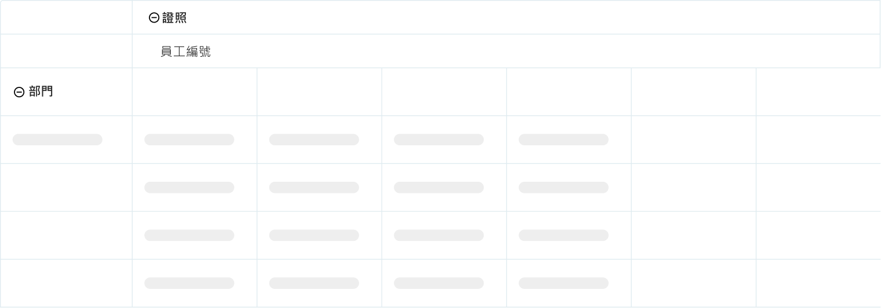Click third data row's second column placeholder
The image size is (881, 308).
pos(314,236)
